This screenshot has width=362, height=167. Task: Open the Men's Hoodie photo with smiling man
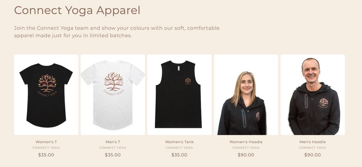point(313,95)
